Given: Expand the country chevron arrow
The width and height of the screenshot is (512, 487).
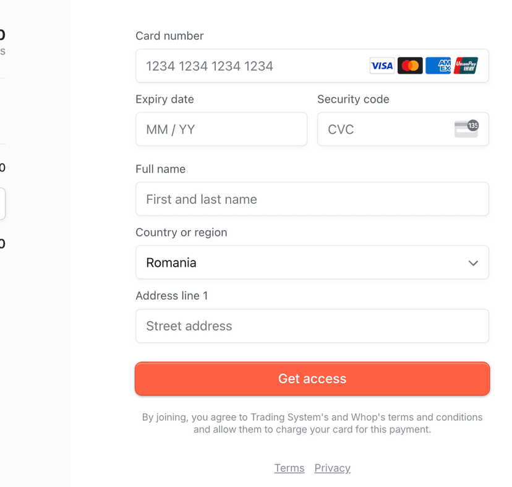Looking at the screenshot, I should tap(473, 263).
